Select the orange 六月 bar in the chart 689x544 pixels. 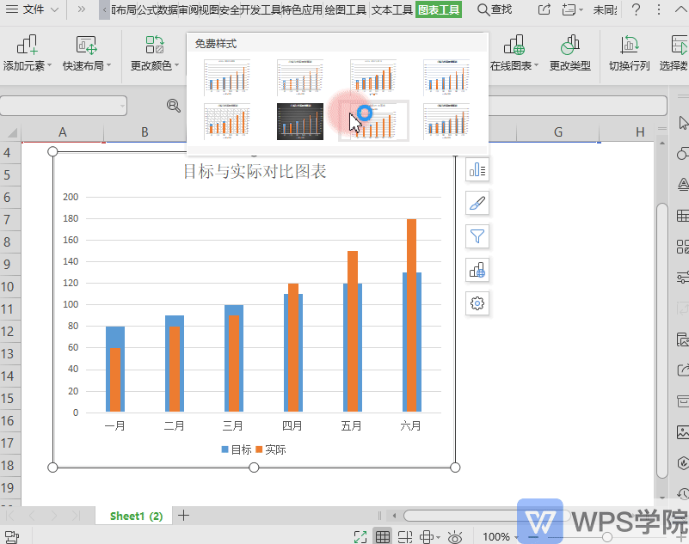[412, 315]
